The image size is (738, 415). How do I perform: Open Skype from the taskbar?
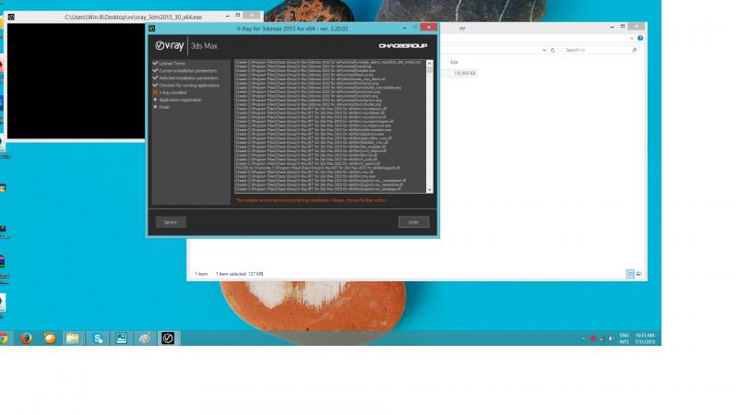point(98,338)
